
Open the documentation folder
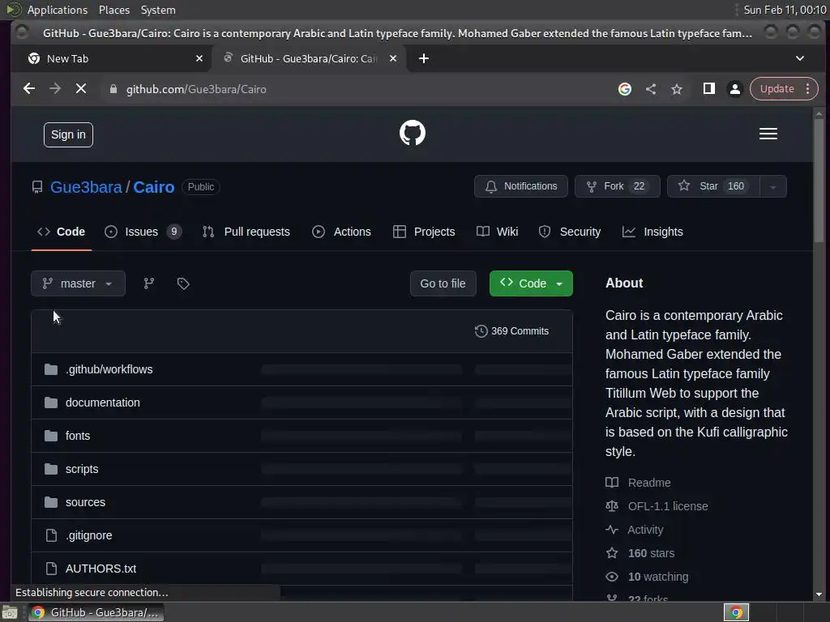point(103,403)
